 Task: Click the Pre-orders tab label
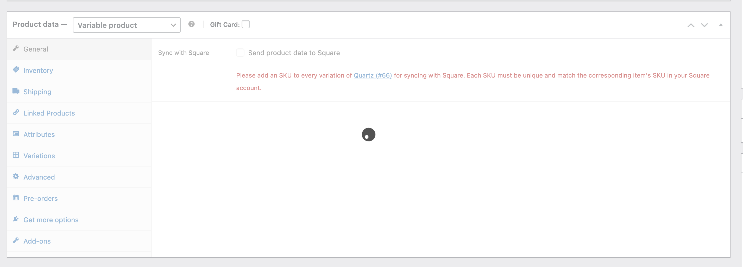40,198
